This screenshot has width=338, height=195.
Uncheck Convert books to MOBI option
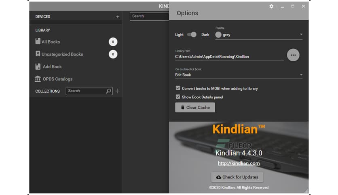coord(178,88)
